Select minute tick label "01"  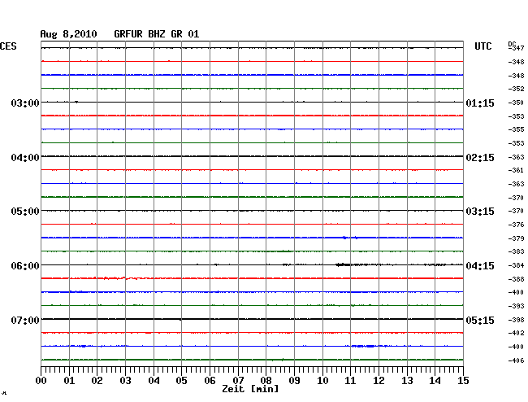[69, 381]
